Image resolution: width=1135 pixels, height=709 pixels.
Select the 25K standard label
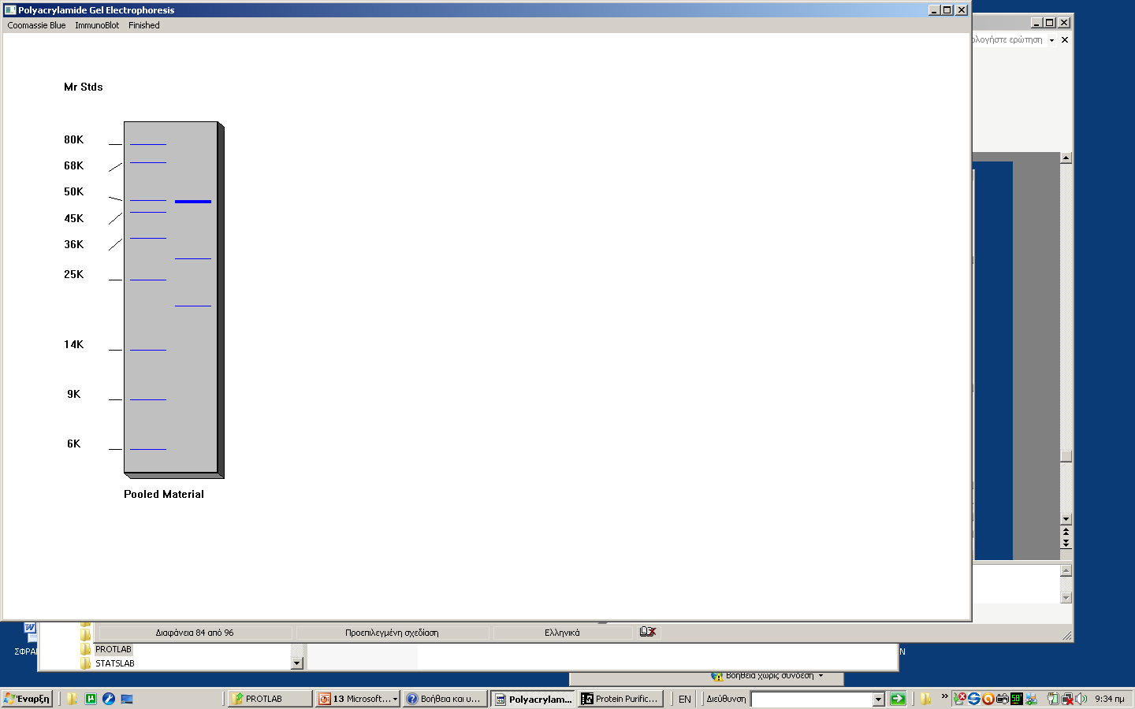pos(73,274)
